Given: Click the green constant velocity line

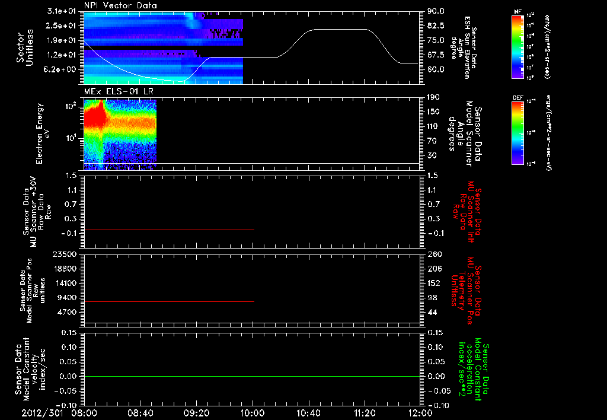Looking at the screenshot, I should coord(251,376).
